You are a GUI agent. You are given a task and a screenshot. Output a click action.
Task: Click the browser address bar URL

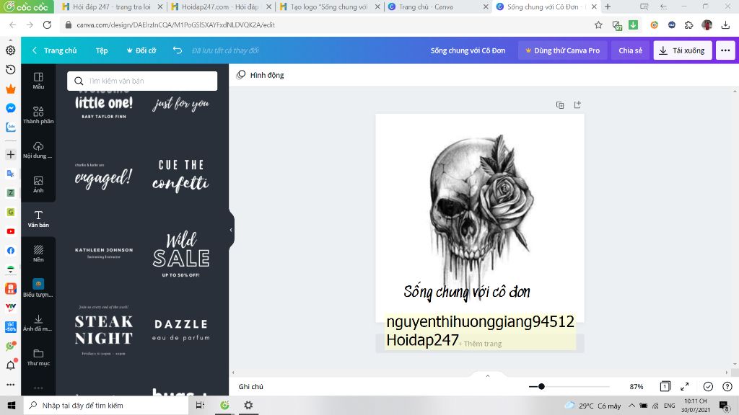(x=175, y=25)
